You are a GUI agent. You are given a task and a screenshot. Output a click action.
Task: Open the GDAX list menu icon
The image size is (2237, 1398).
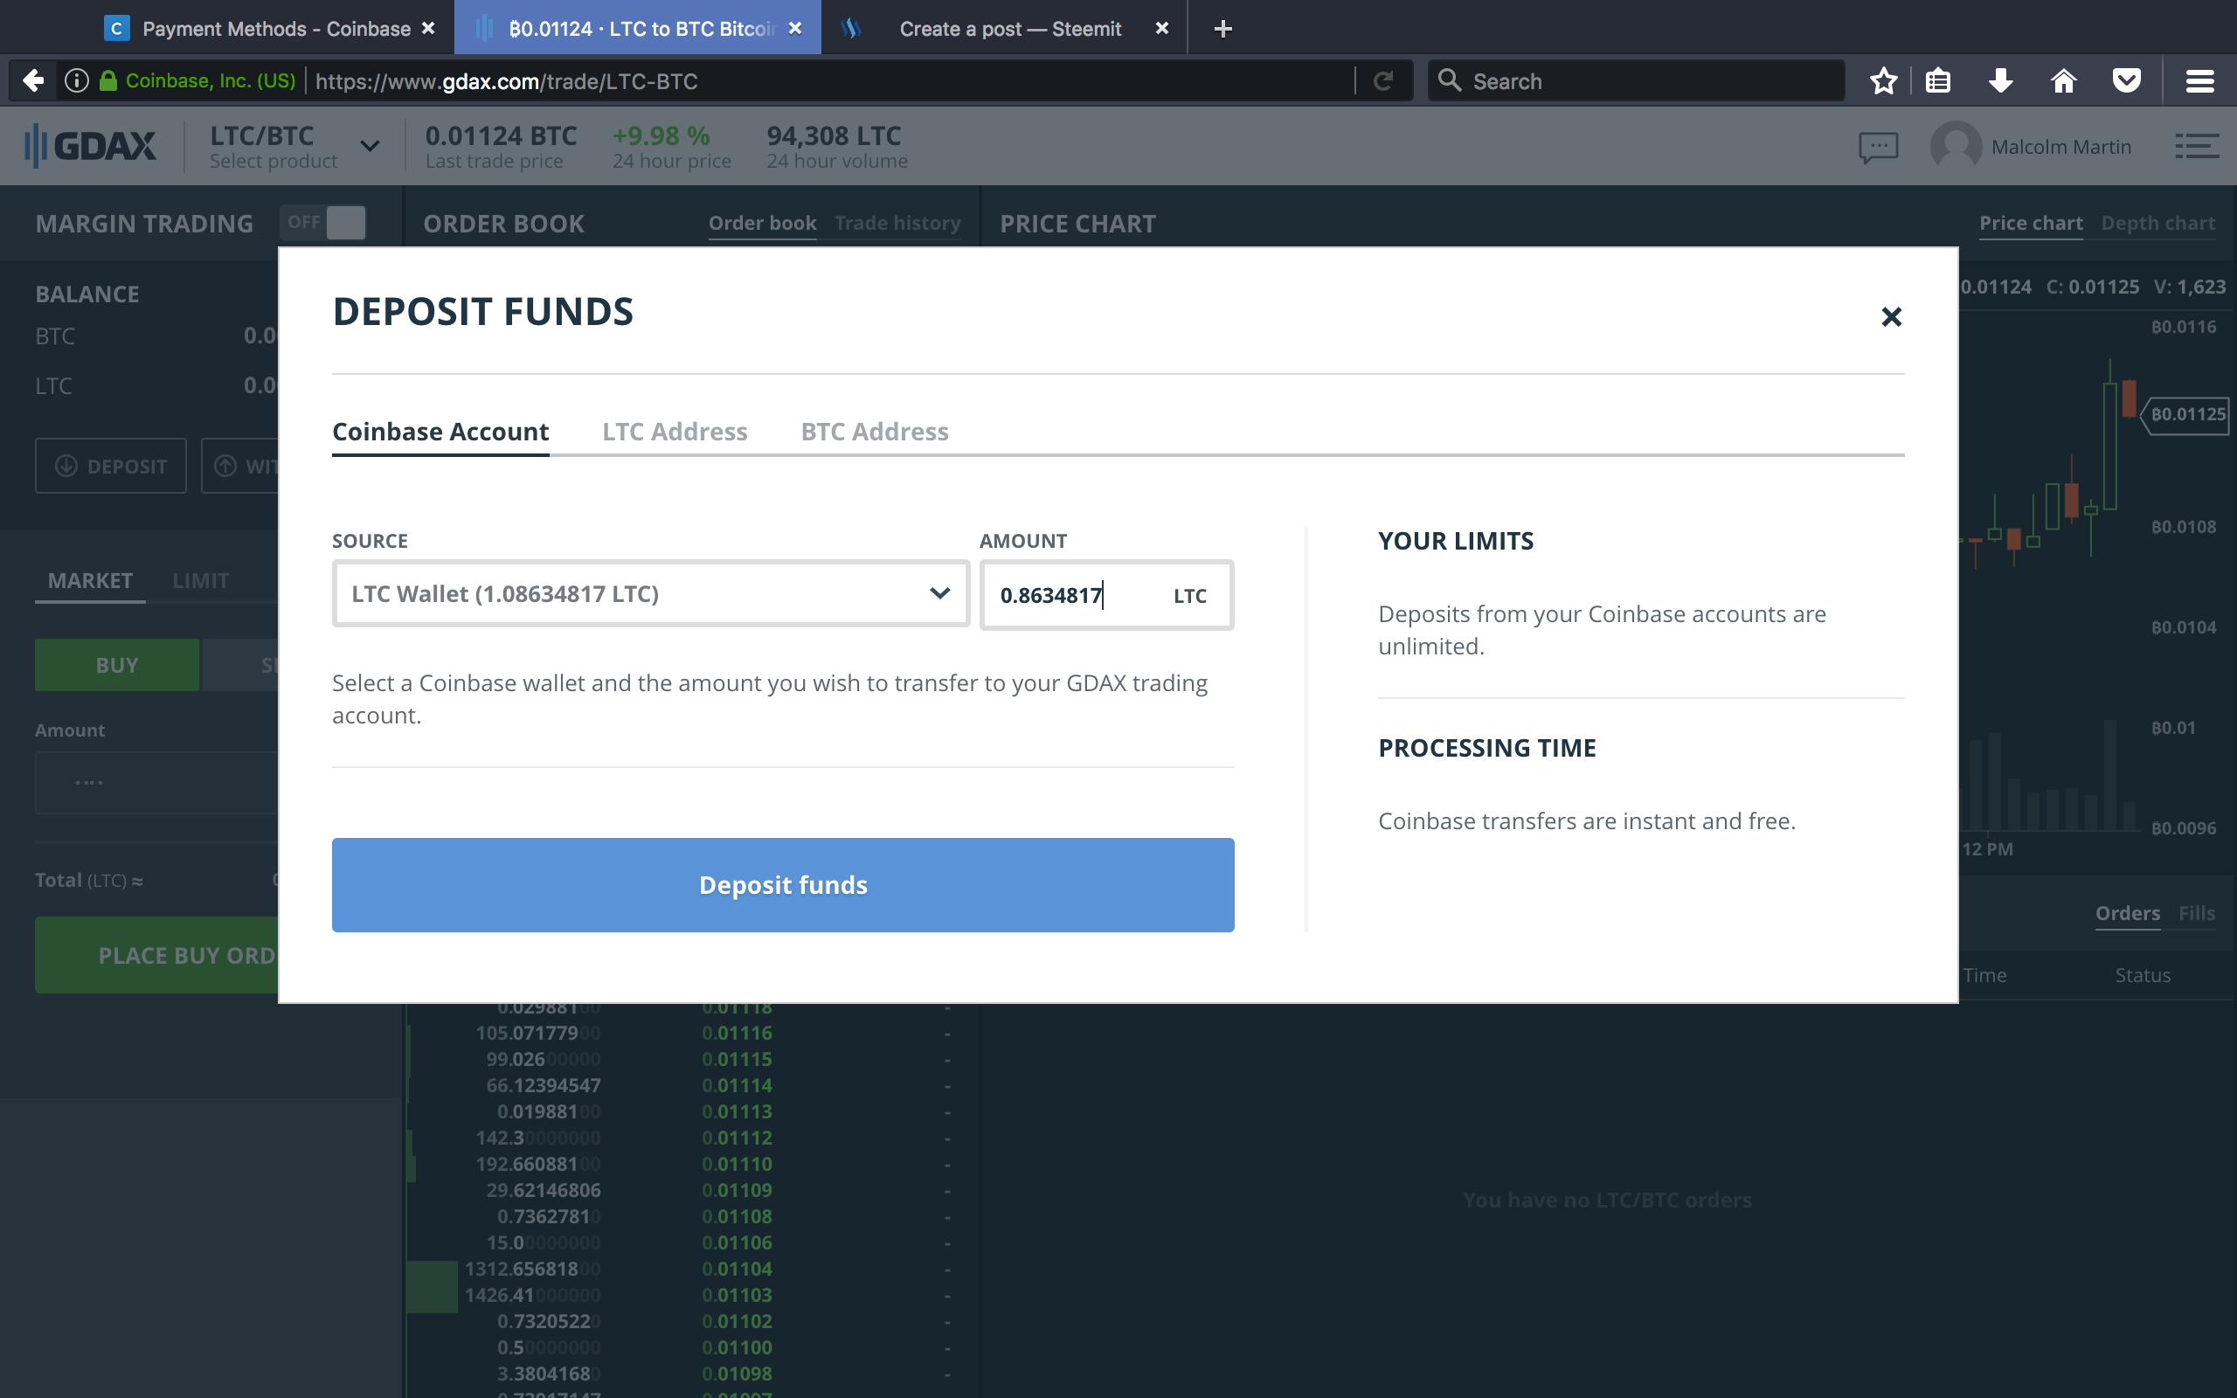2196,146
